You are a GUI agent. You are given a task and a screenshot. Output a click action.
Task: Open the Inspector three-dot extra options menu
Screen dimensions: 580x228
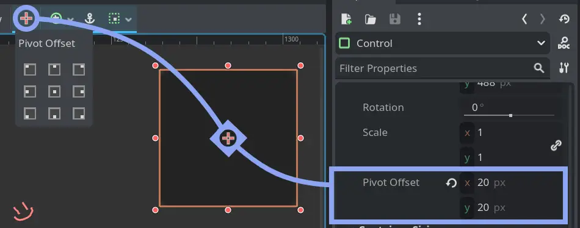point(419,19)
